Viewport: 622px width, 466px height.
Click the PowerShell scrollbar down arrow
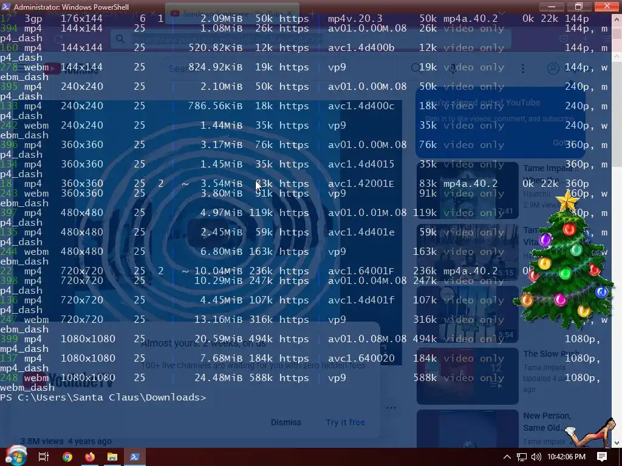coord(617,442)
